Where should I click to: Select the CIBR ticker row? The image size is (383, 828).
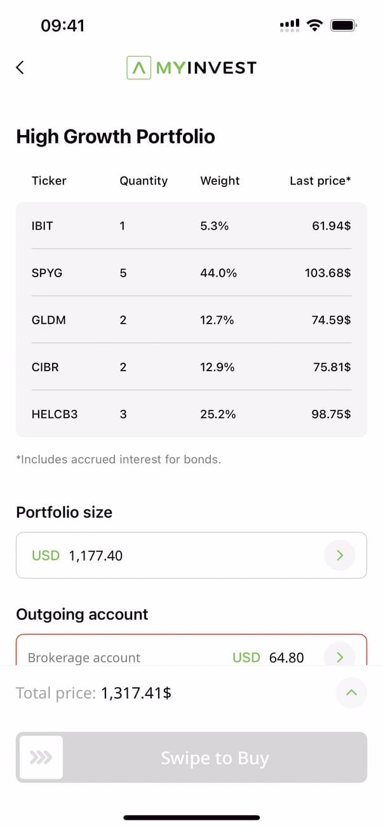point(191,367)
